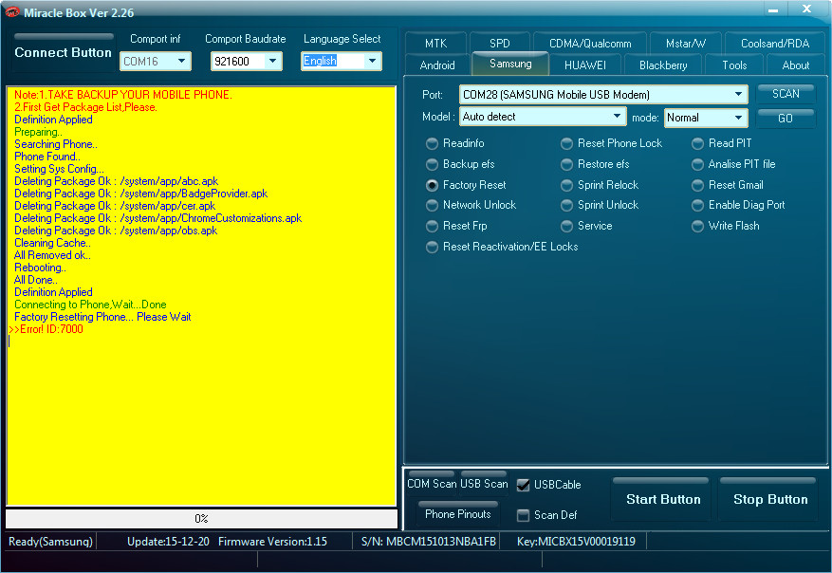The height and width of the screenshot is (573, 832).
Task: Click the 0% progress bar
Action: (201, 519)
